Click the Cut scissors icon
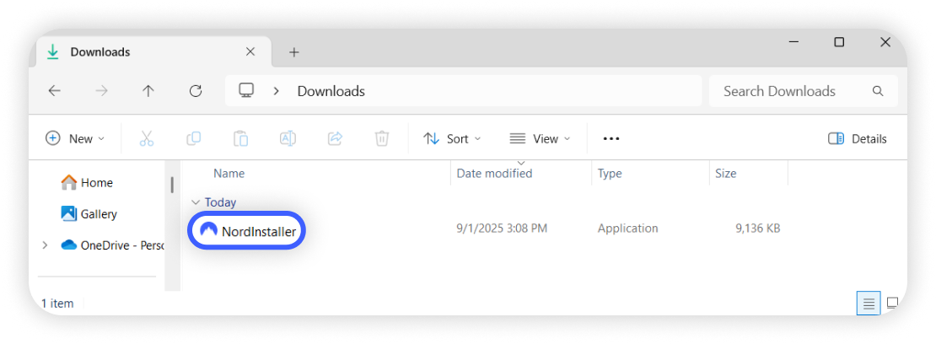This screenshot has width=936, height=344. [x=147, y=138]
